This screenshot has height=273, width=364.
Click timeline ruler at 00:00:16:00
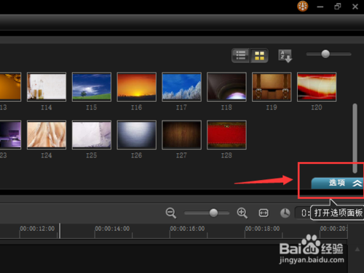(x=187, y=229)
